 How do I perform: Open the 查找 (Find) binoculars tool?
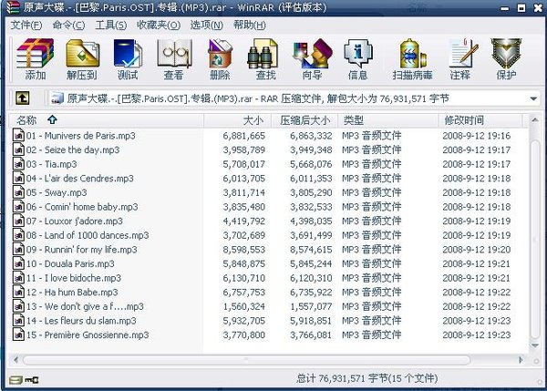265,59
